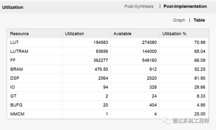
Task: Click the GT resource row label
Action: pos(13,96)
